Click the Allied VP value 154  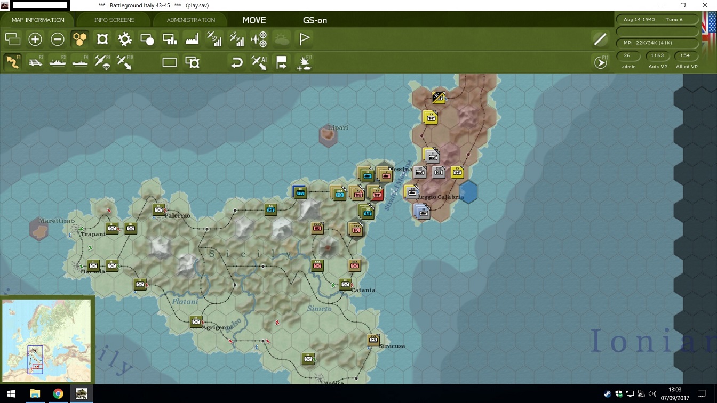pos(686,55)
